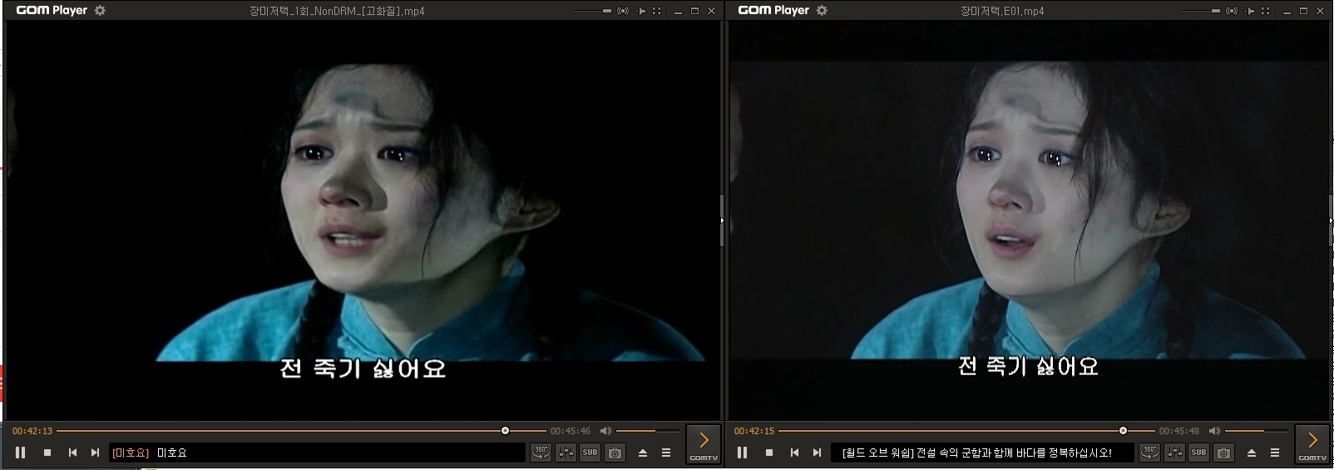Click the right player's seek bar
Image resolution: width=1334 pixels, height=470 pixels.
pos(966,431)
